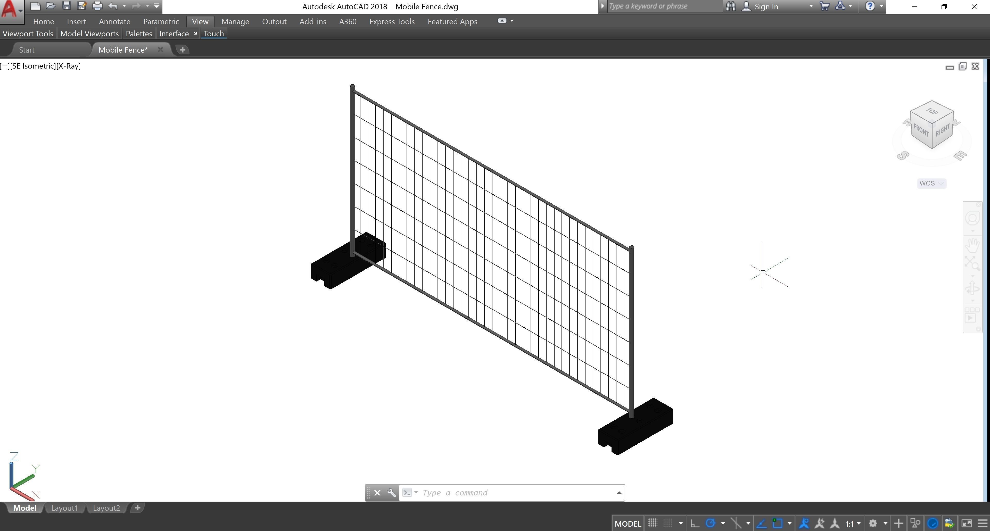Viewport: 990px width, 531px height.
Task: Toggle the drawing grid display
Action: (x=653, y=523)
